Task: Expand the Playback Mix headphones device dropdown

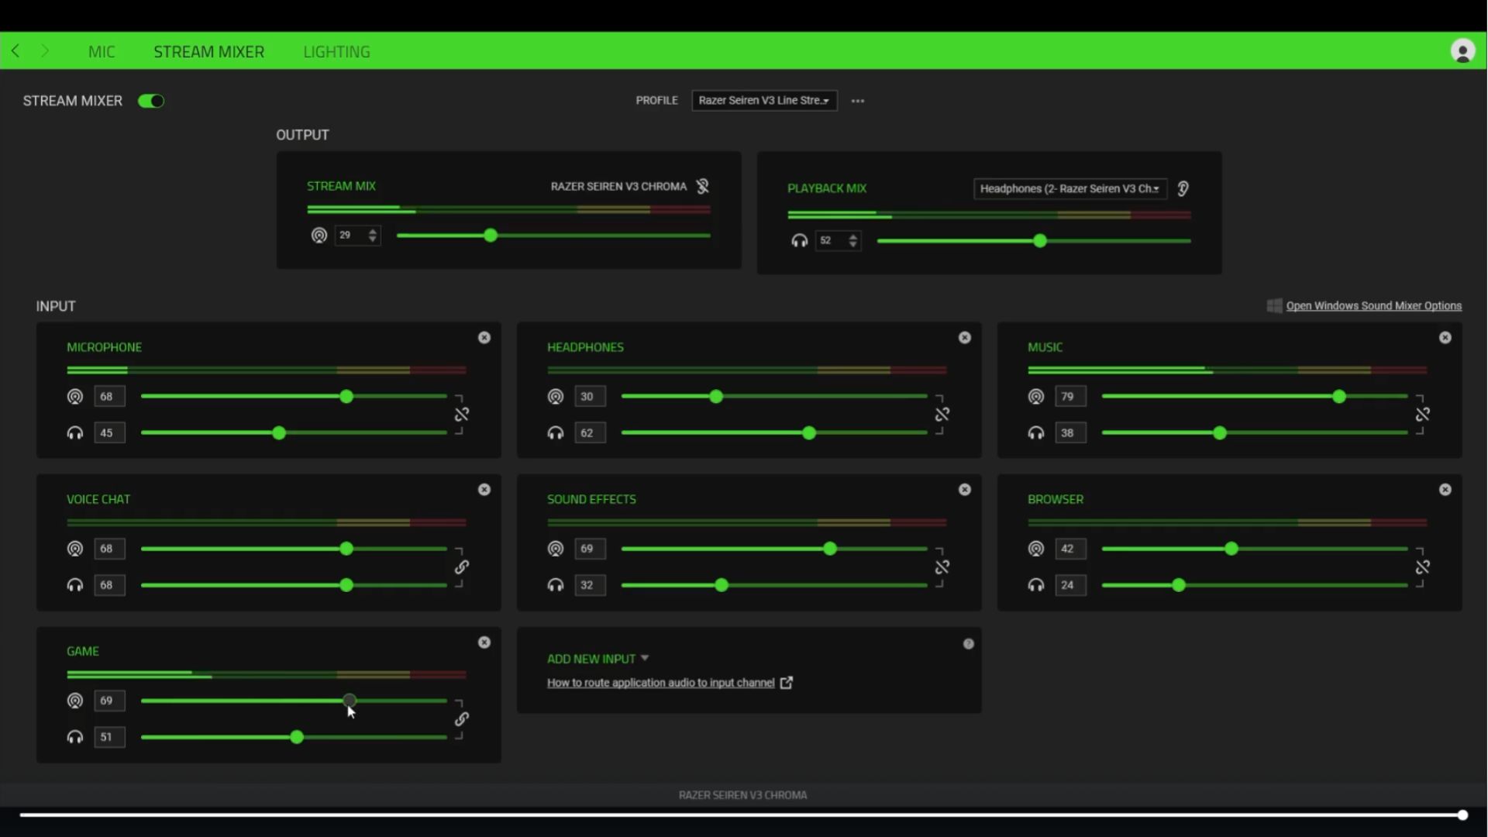Action: click(1069, 188)
